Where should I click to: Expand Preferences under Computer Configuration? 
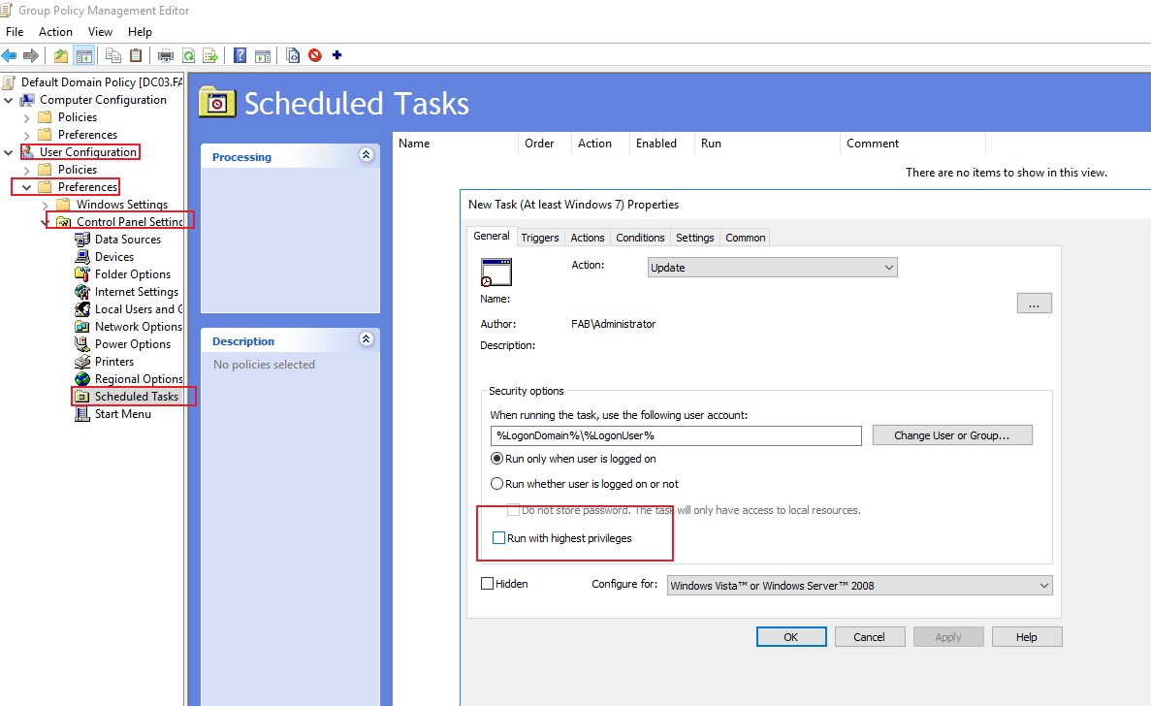pyautogui.click(x=26, y=135)
